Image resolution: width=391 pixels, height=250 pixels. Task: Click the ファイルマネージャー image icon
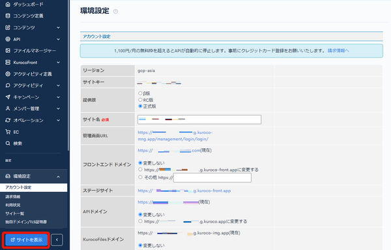click(x=8, y=51)
